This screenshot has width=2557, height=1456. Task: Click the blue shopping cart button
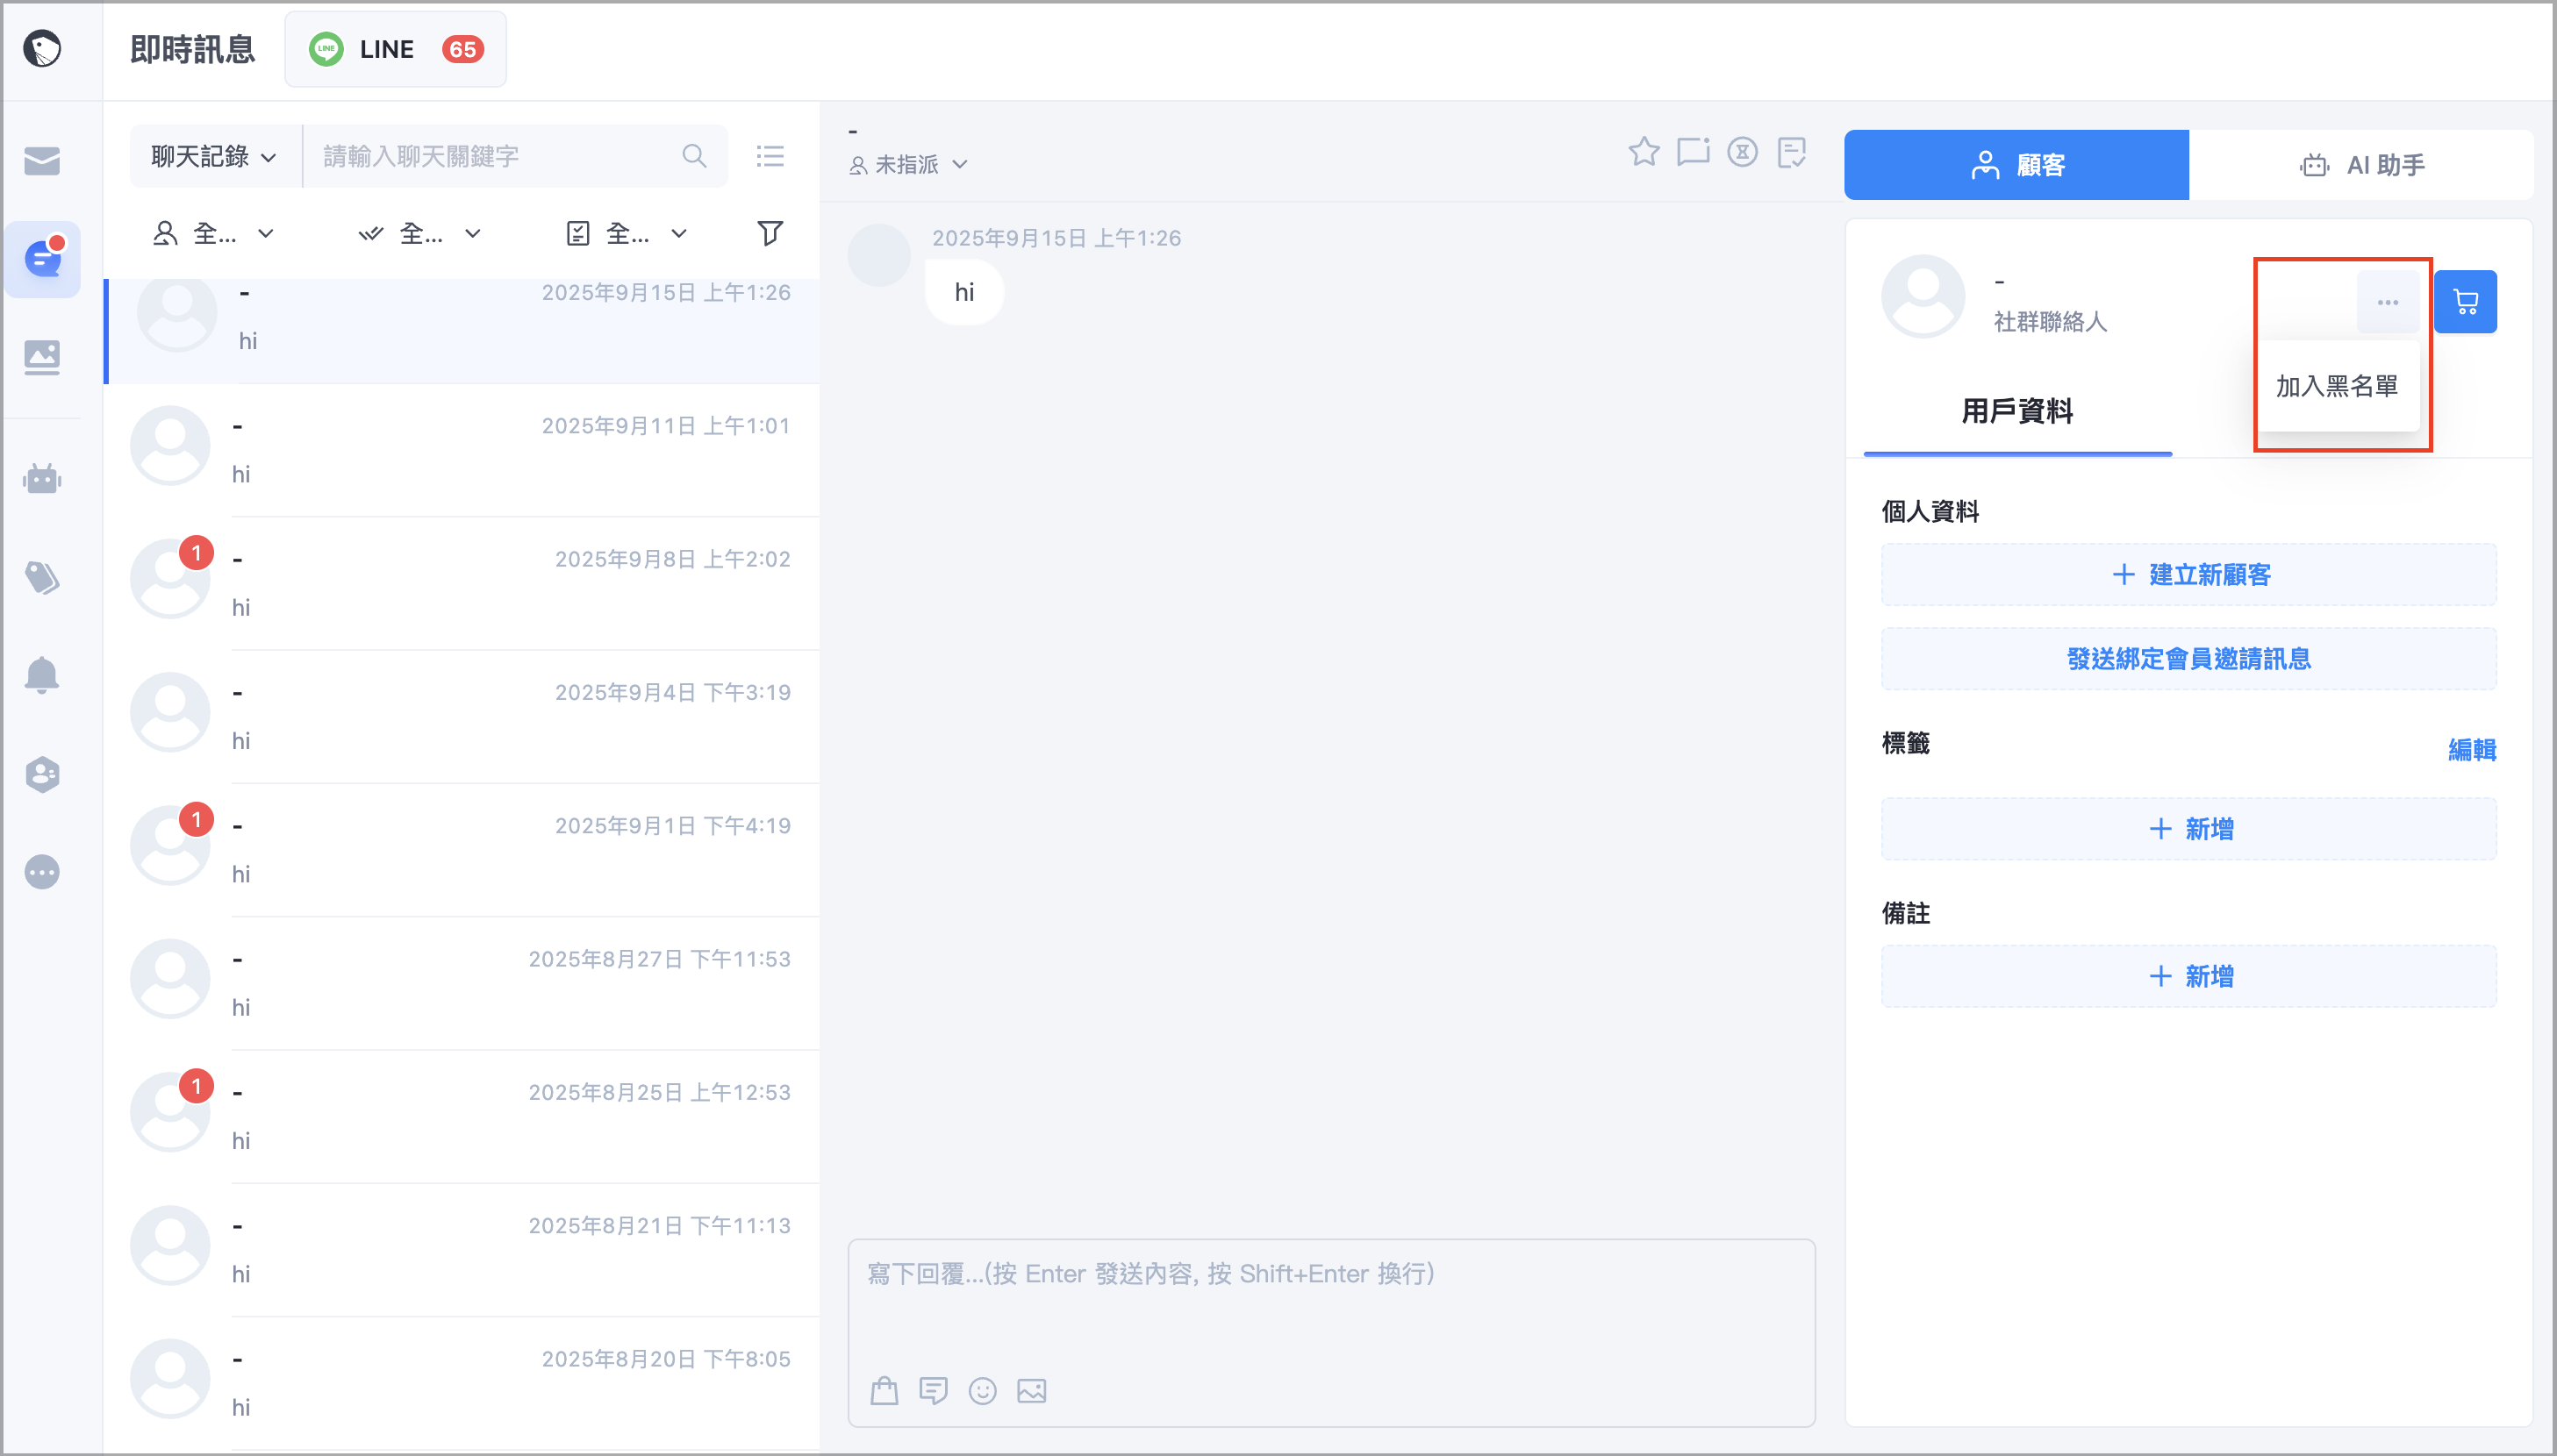tap(2466, 302)
